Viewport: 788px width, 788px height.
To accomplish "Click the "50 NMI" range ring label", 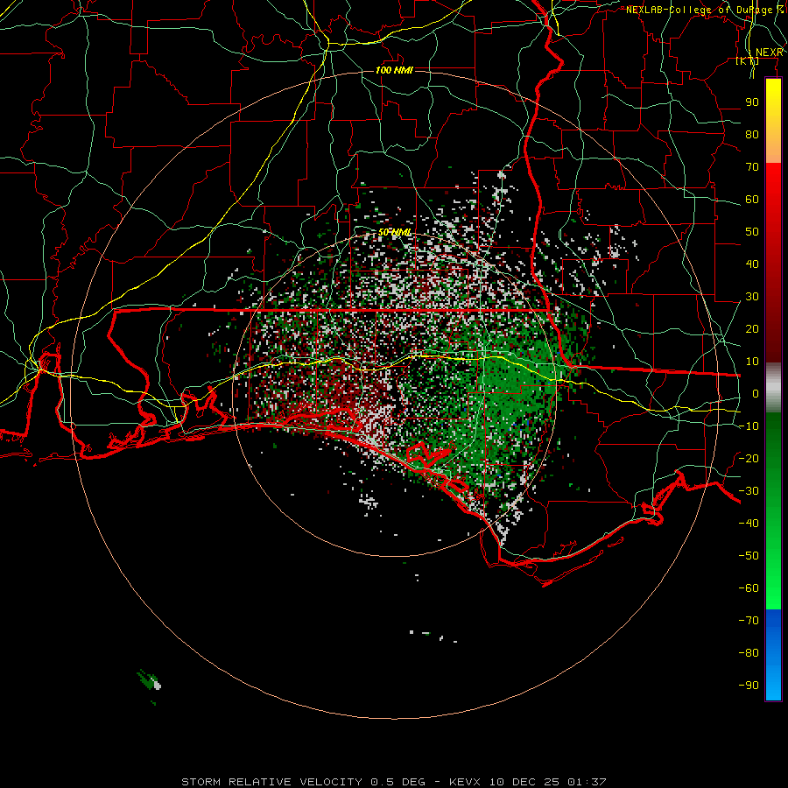I will (395, 232).
